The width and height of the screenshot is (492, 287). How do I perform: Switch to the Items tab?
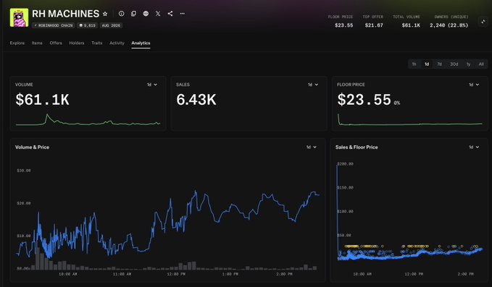37,43
